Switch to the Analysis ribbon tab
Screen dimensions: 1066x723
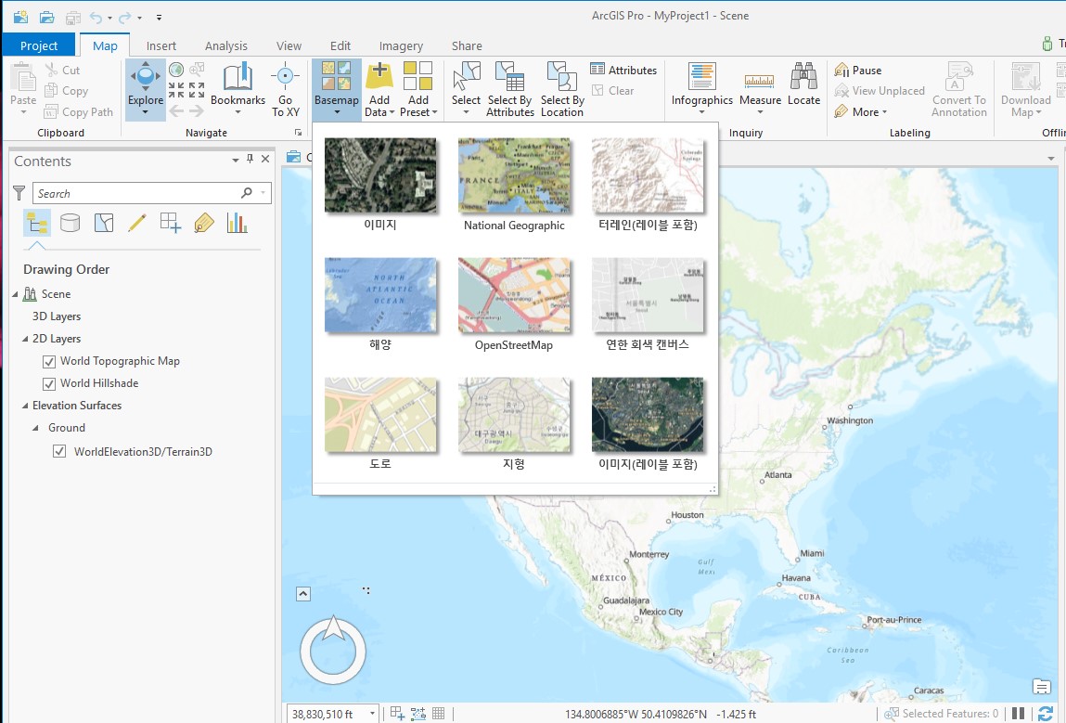click(x=225, y=45)
